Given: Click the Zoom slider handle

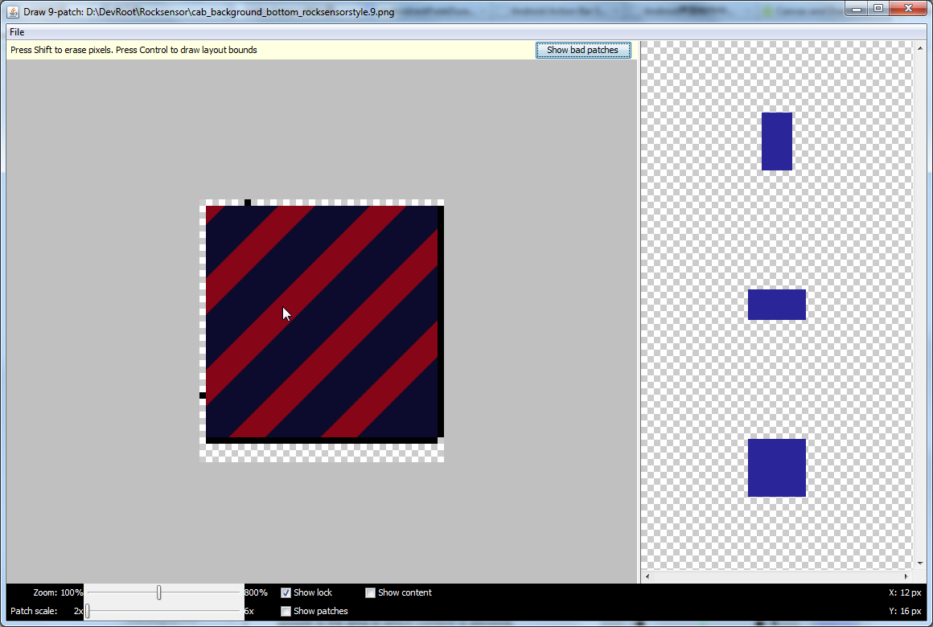Looking at the screenshot, I should point(159,592).
